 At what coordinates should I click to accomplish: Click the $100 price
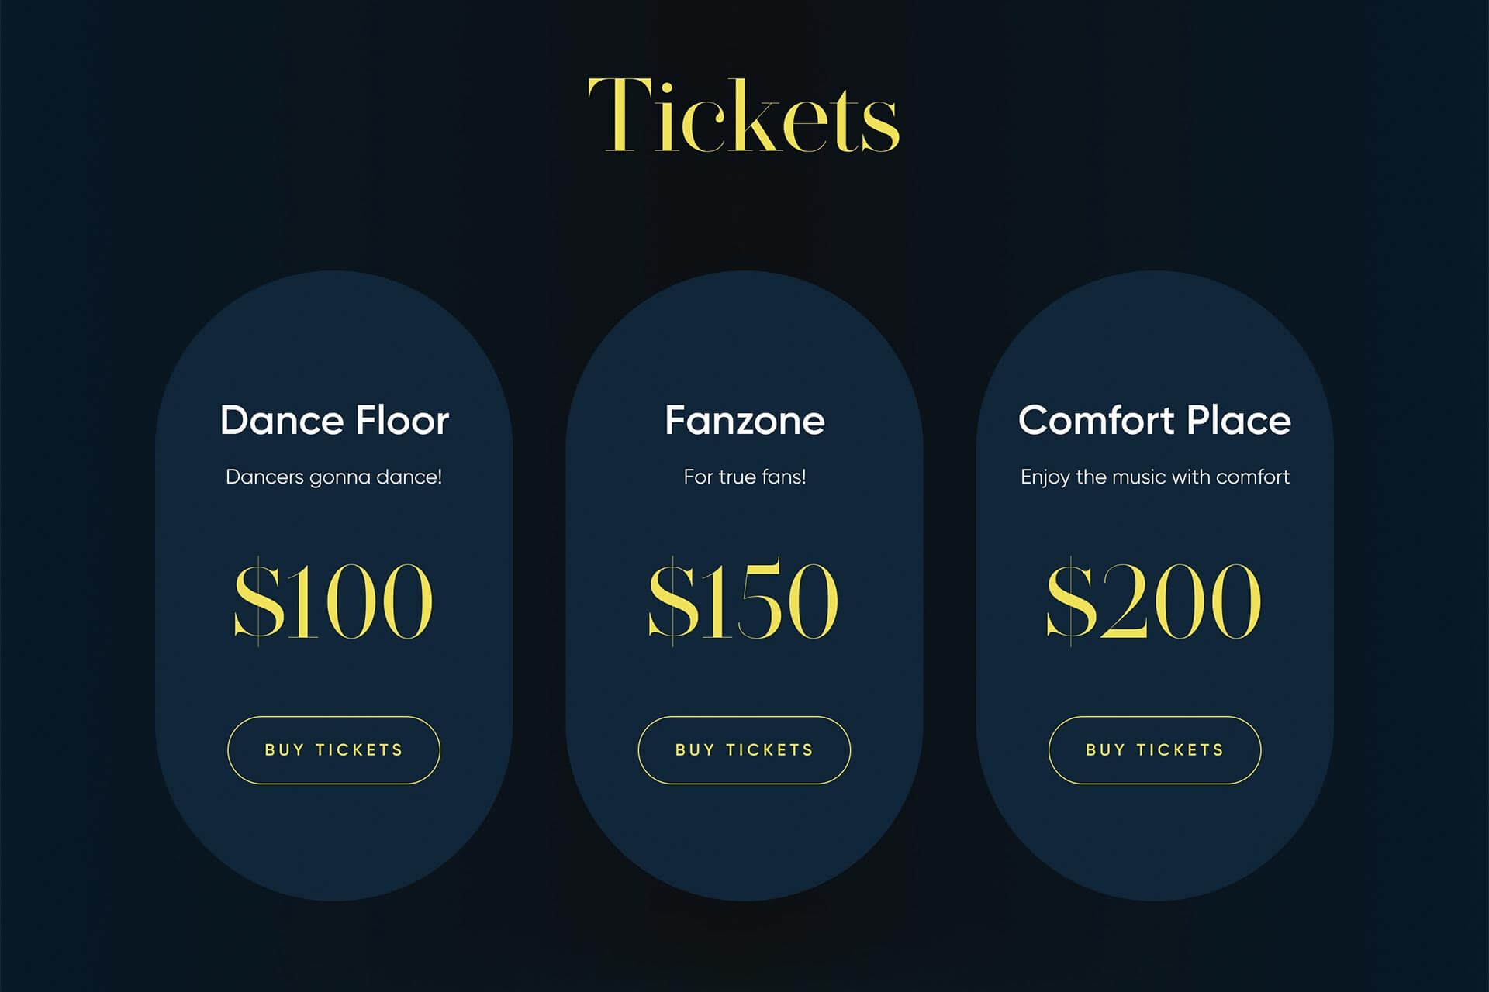point(333,601)
